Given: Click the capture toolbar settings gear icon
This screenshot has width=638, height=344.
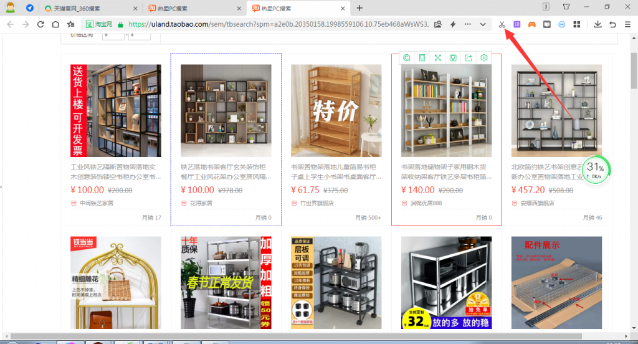Looking at the screenshot, I should pyautogui.click(x=483, y=58).
